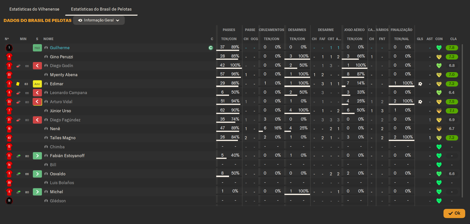Click Diego Godín's substituted-off red arrow
The width and height of the screenshot is (470, 224).
[x=37, y=66]
